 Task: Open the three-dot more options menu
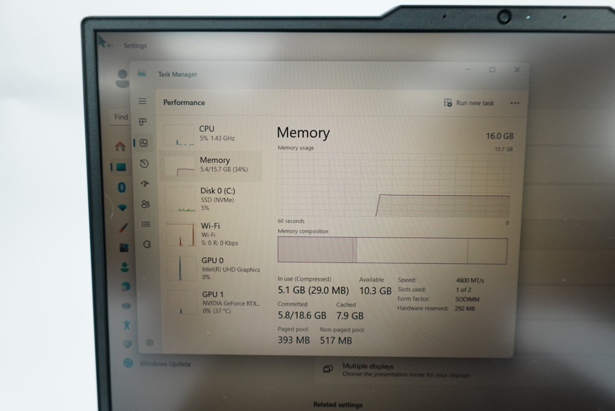pos(515,103)
